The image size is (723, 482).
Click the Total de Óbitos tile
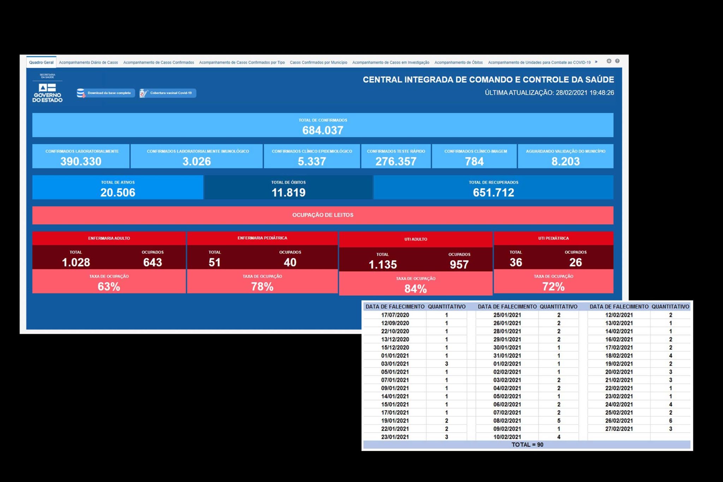tap(288, 188)
